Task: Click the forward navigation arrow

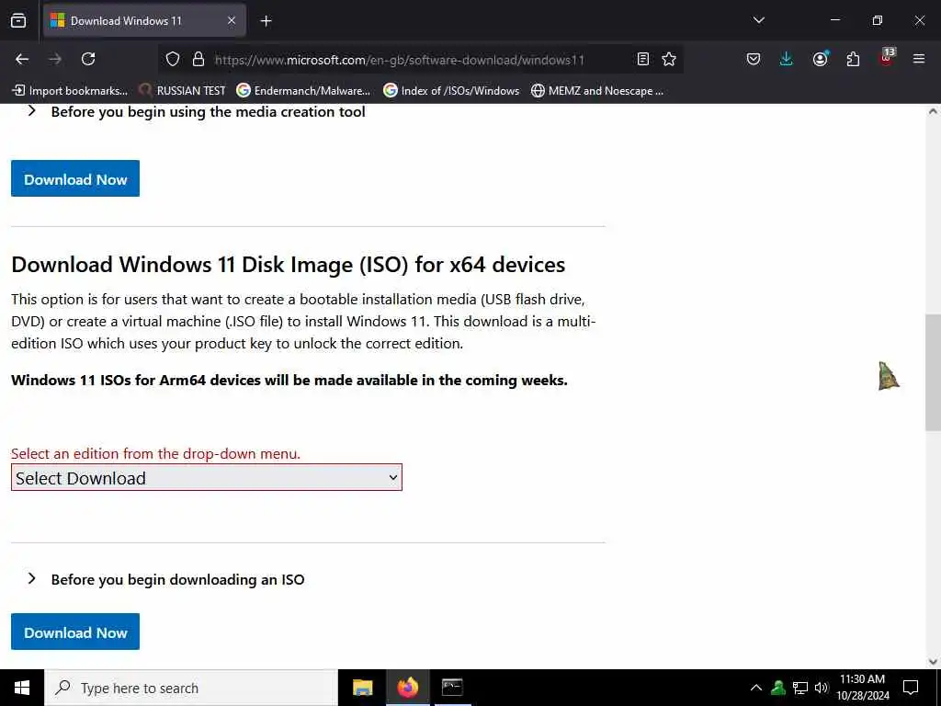Action: [55, 59]
